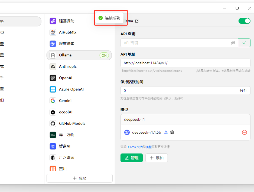
Task: Click the green 管理 button
Action: [x=132, y=158]
